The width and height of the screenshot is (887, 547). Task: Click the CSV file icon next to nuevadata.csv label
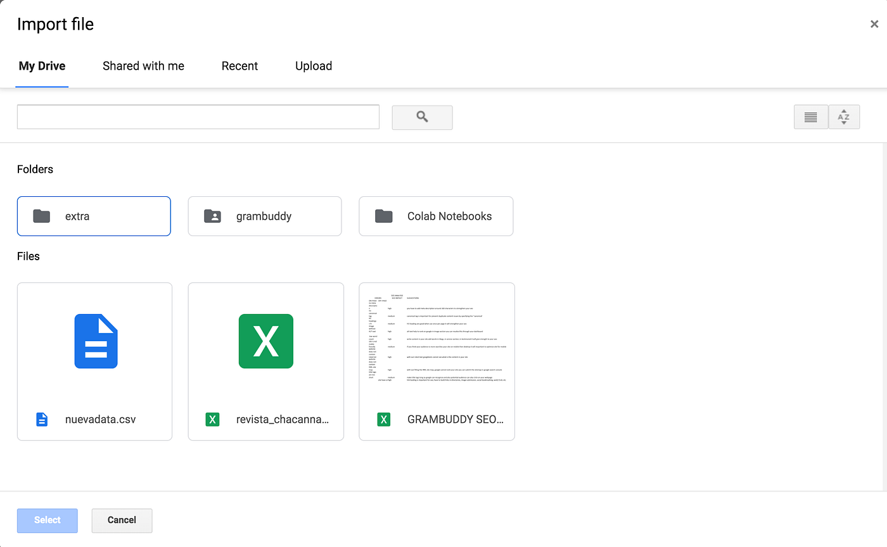pyautogui.click(x=42, y=419)
